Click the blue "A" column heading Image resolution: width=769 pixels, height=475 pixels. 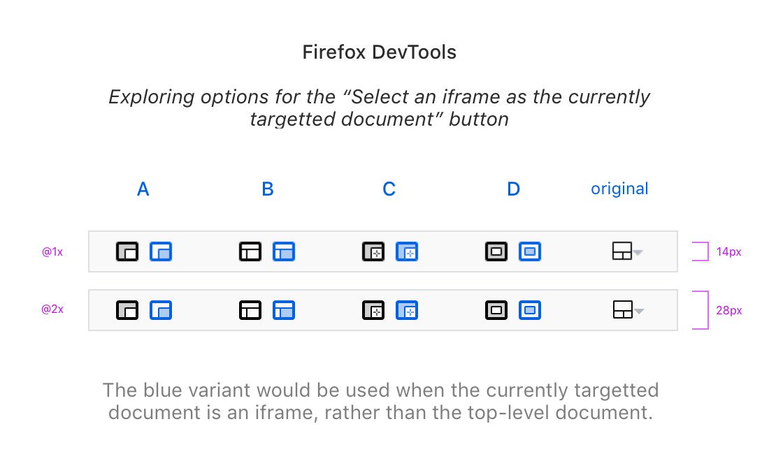143,189
